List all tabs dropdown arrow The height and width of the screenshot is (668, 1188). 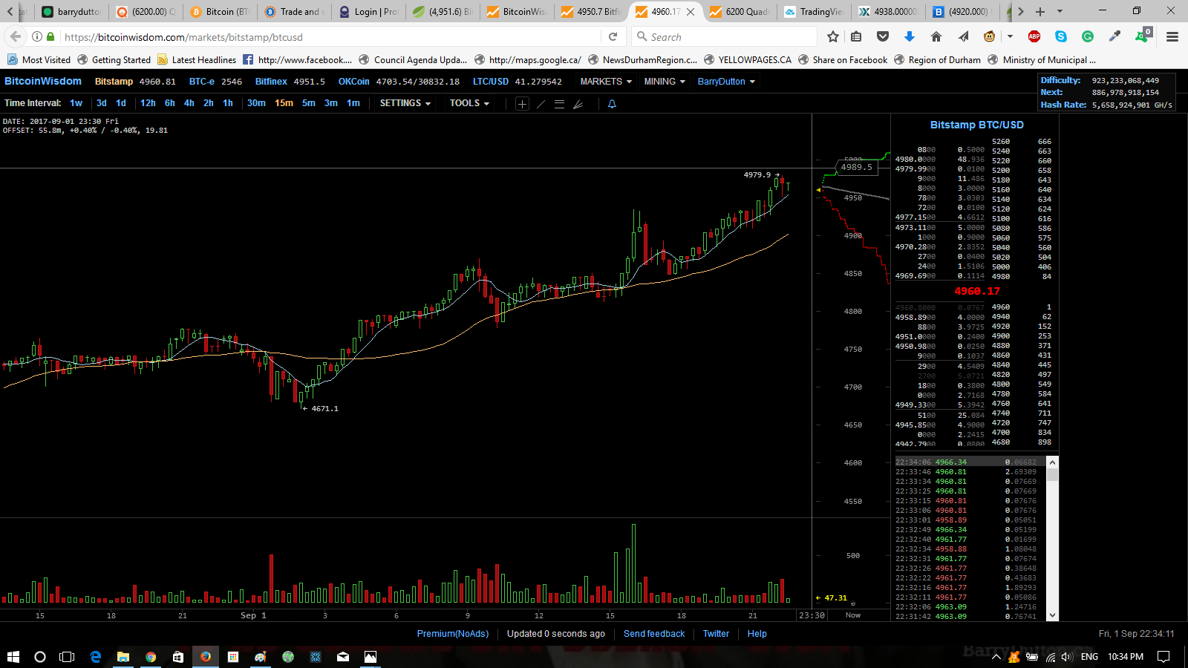click(1060, 11)
